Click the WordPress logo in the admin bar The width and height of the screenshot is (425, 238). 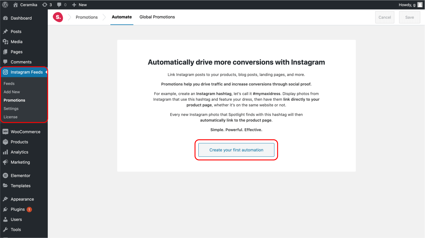click(5, 5)
